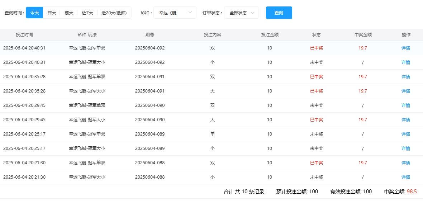Open 详情 link for period 088 冠军大小

click(406, 177)
